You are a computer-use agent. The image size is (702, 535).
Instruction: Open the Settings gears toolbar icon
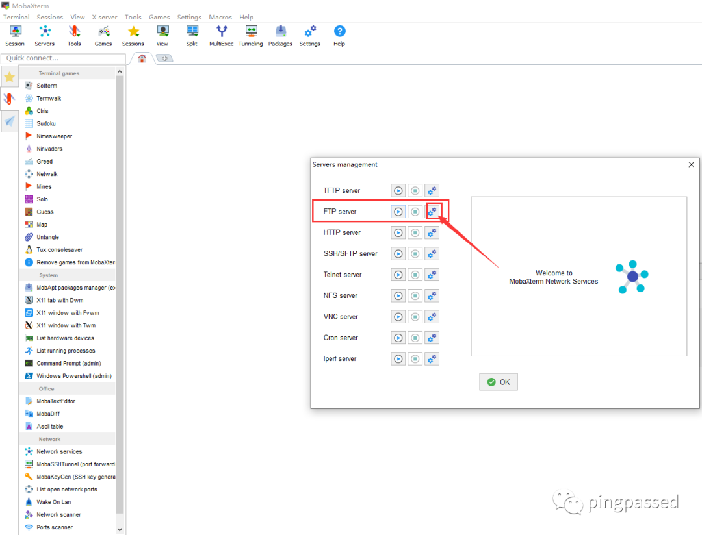[x=310, y=36]
